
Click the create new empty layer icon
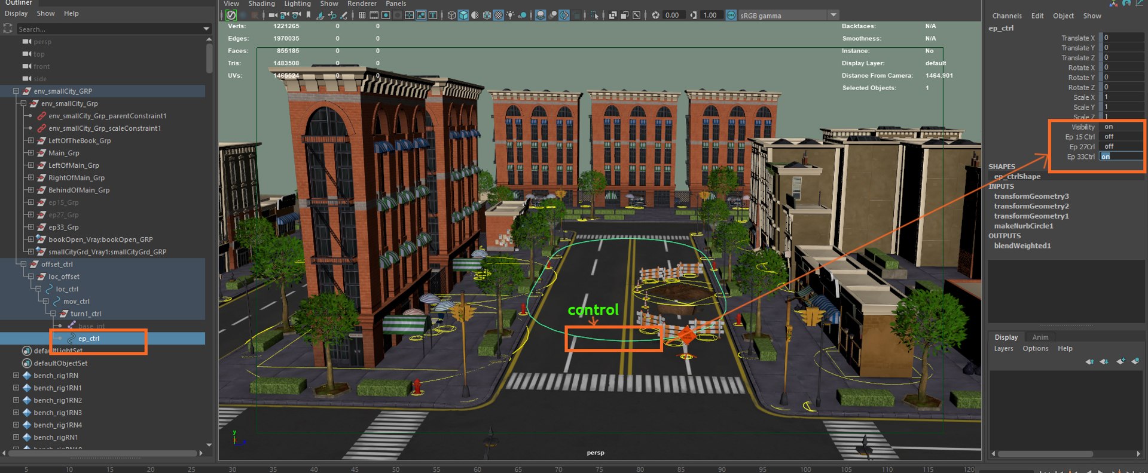[x=1120, y=361]
